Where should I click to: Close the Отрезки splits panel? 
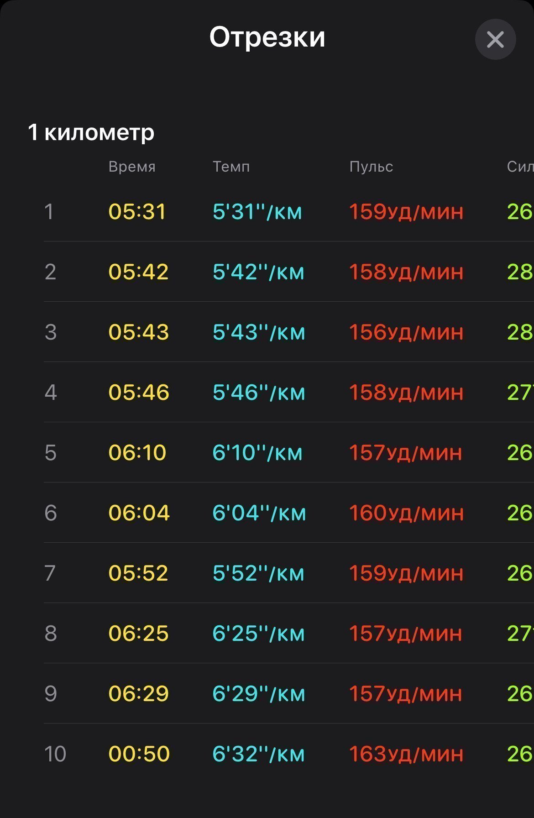495,39
